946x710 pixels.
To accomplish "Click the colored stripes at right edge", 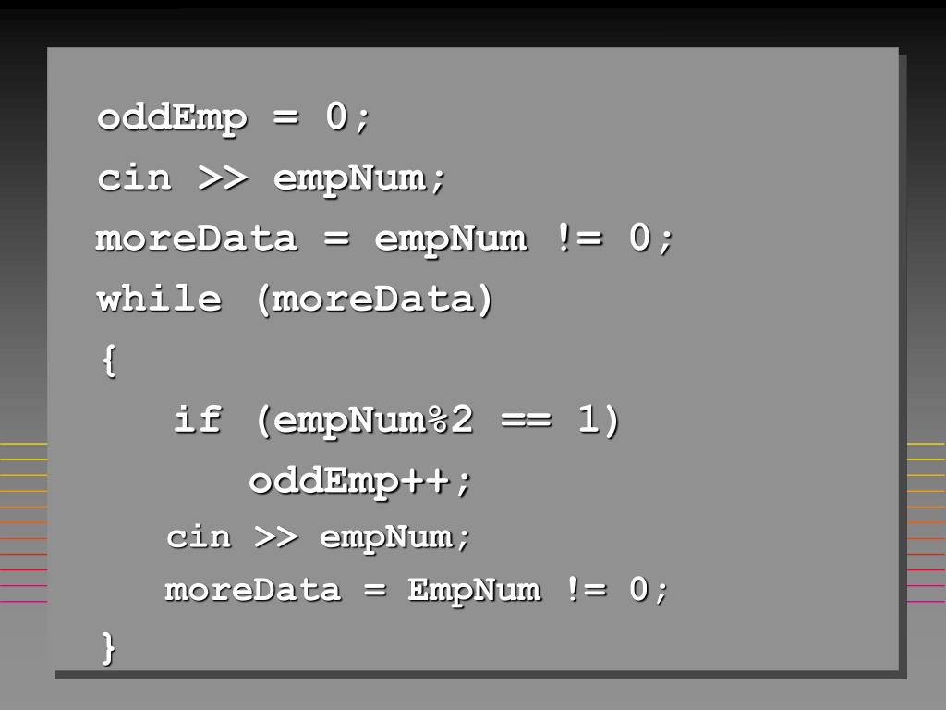I will 926,522.
